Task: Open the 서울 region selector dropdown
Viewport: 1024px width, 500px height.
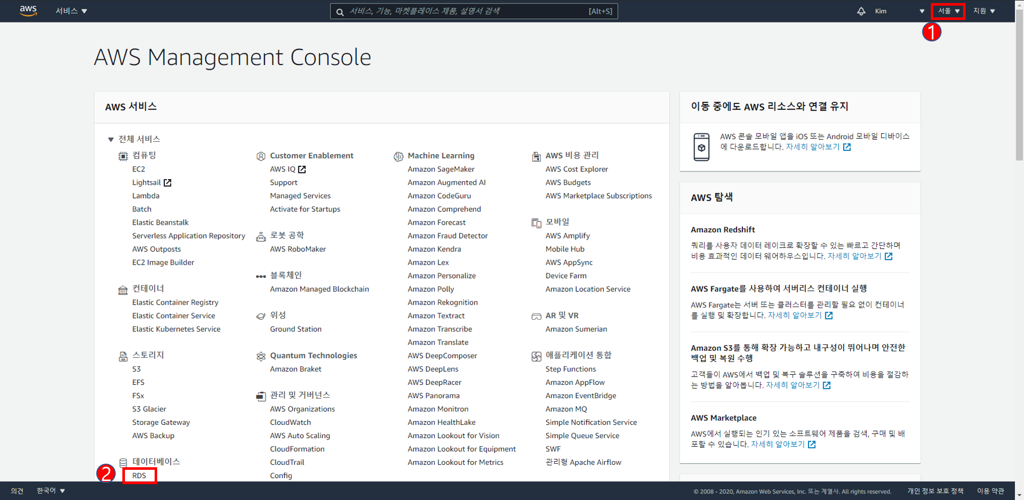Action: pyautogui.click(x=948, y=11)
